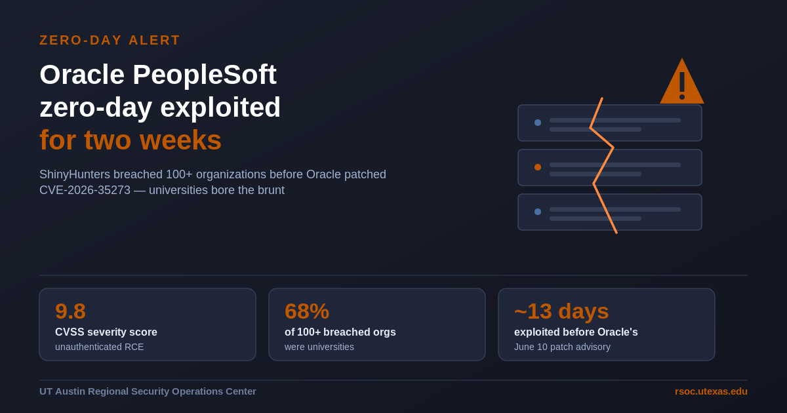
Task: Click the orange 'for two weeks' text
Action: 131,140
